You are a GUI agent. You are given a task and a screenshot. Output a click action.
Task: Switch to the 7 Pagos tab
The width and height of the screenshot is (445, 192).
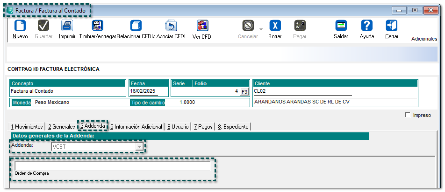pos(203,127)
